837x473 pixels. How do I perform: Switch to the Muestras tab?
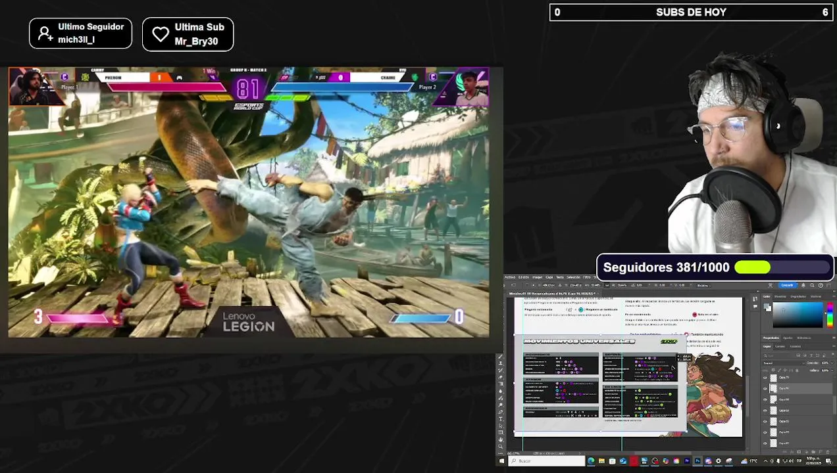pos(780,296)
